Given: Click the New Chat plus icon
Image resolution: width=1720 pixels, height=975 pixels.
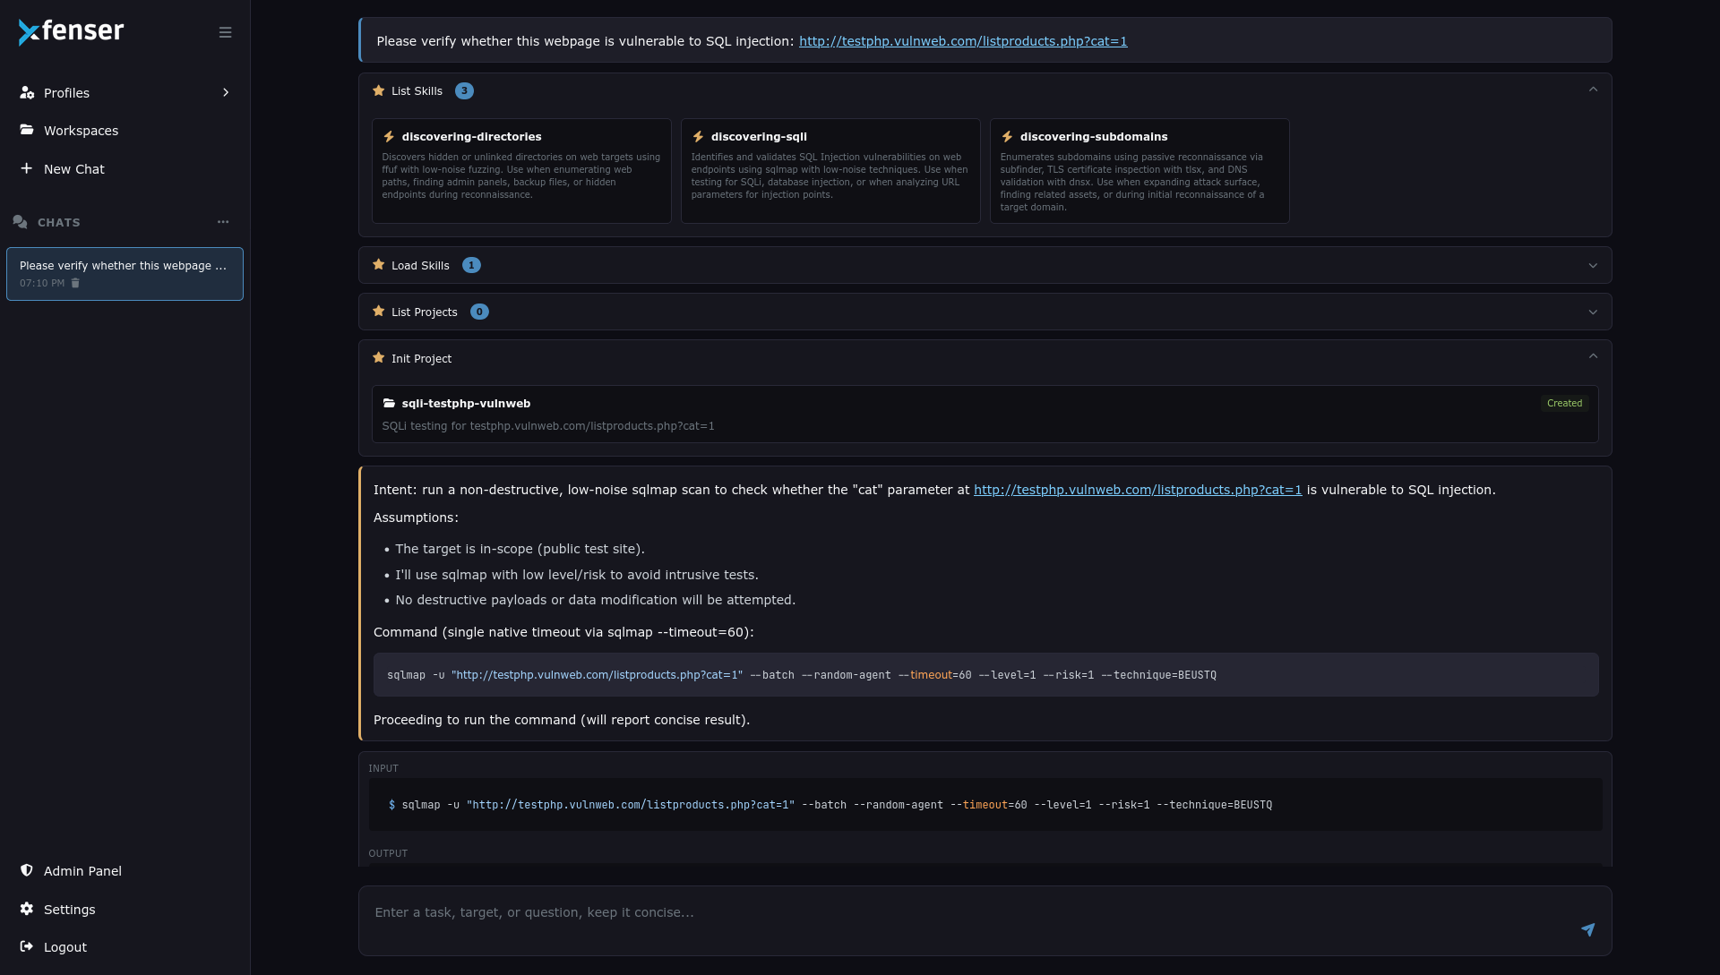Looking at the screenshot, I should (27, 168).
